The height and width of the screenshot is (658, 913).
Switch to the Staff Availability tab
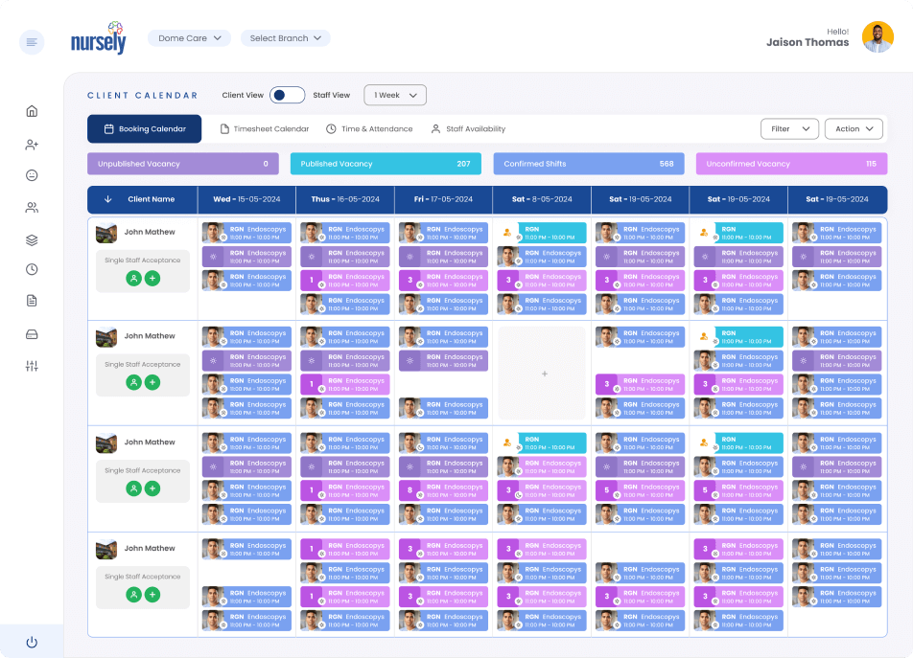(x=468, y=129)
